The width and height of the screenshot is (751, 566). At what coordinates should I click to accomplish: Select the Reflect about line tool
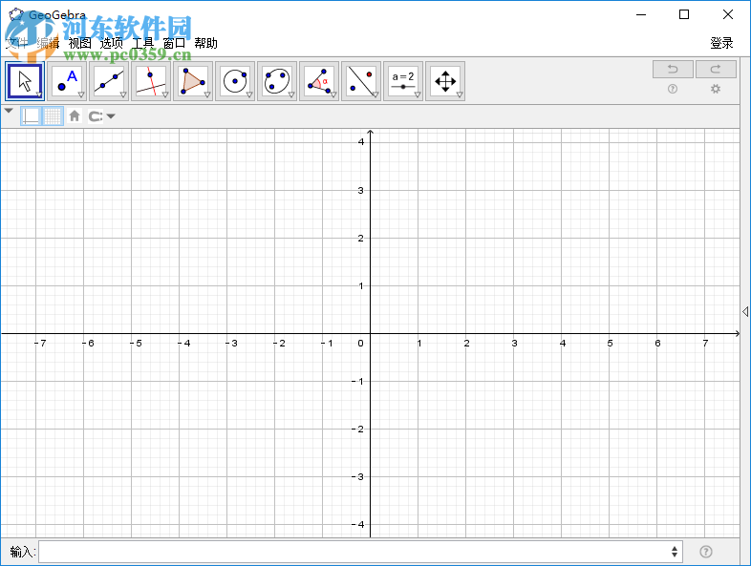tap(361, 81)
